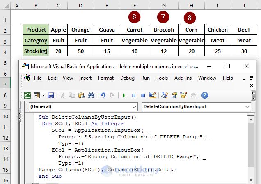Viewport: 261px width, 184px height.
Task: Click the 'Dim SCol, ECol As Integer' line
Action: click(x=83, y=124)
